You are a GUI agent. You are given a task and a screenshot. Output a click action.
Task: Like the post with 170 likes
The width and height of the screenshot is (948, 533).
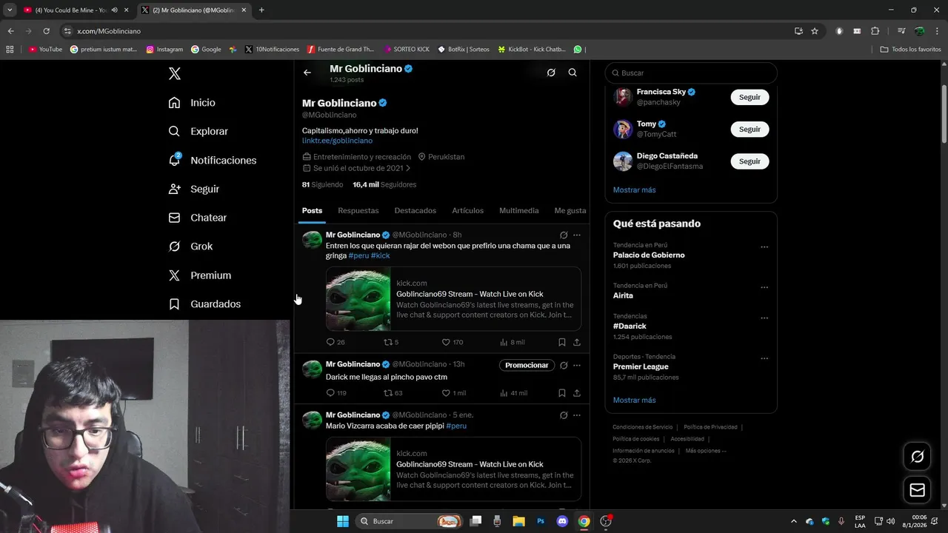coord(453,342)
